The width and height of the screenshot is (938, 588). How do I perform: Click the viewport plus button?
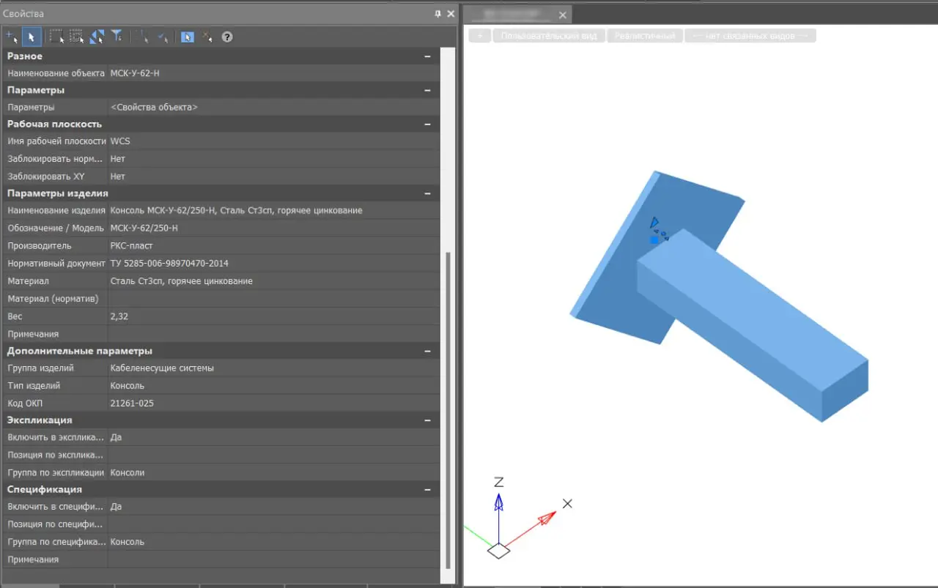point(479,36)
